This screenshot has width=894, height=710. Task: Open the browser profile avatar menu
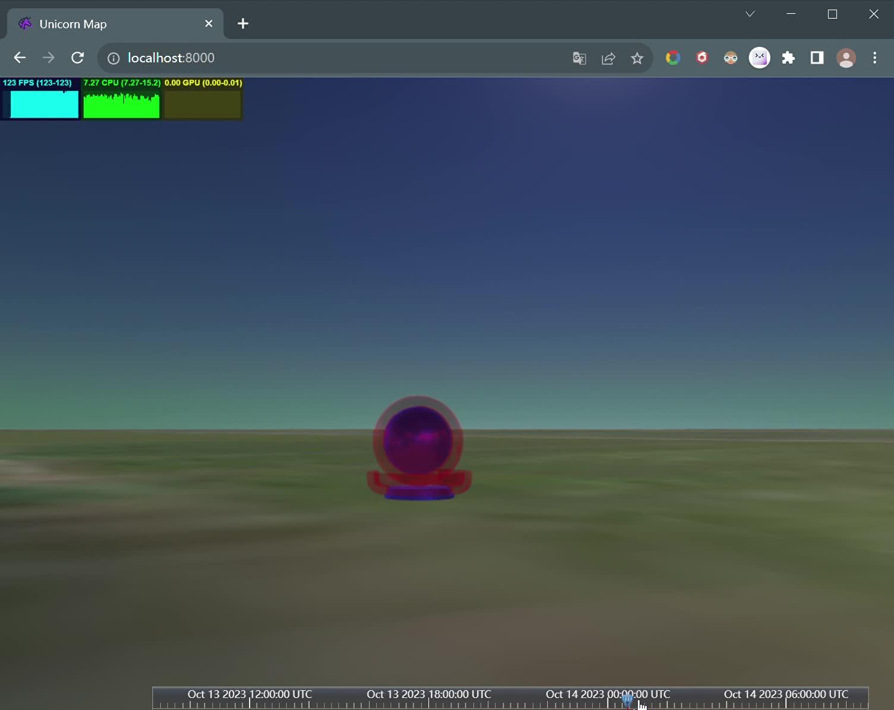tap(846, 58)
